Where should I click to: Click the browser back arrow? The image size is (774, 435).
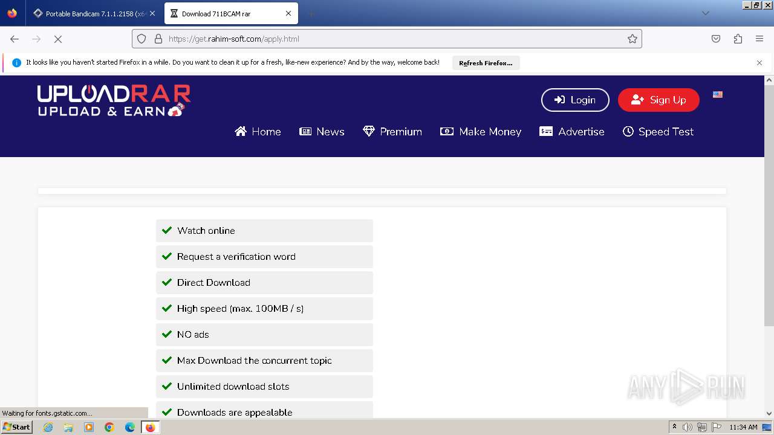[15, 39]
